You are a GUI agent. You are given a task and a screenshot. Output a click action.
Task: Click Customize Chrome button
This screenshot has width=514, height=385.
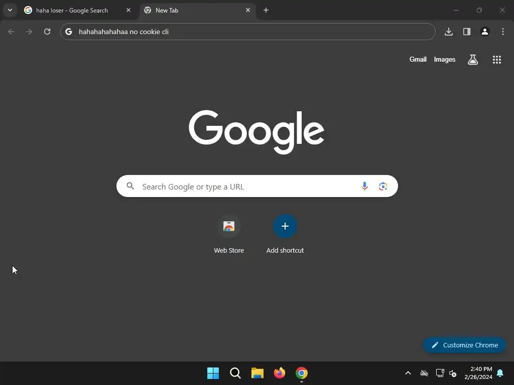[464, 345]
